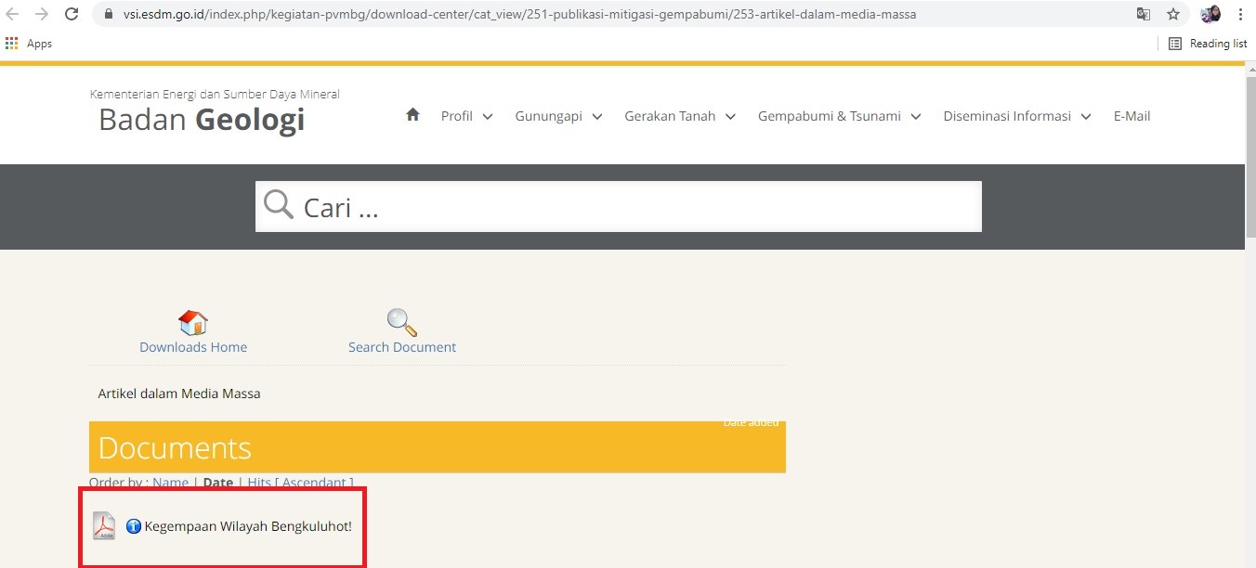Open the Chrome three-dot menu

pyautogui.click(x=1240, y=14)
